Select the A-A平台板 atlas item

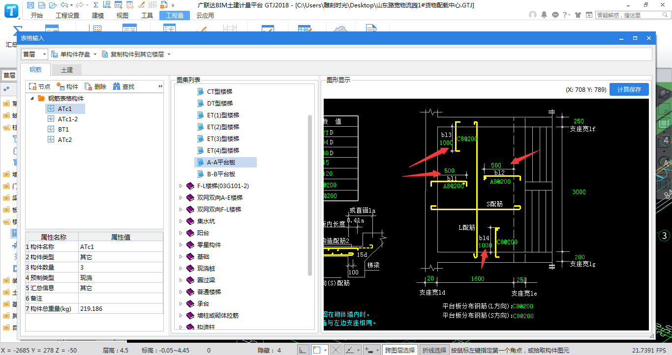226,162
